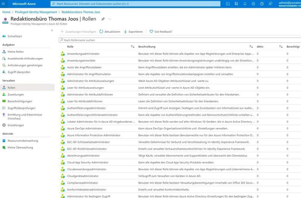
Task: Click the Exportieren download button
Action: coord(134,32)
